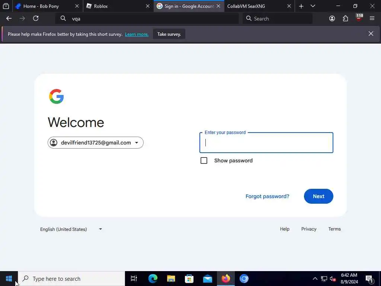
Task: Open File Explorer from the taskbar
Action: click(171, 279)
